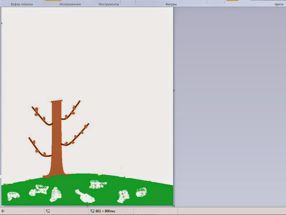Click the canvas bottom-edge middle resize handle
Screen dimensions: 286x215
[x=87, y=206]
